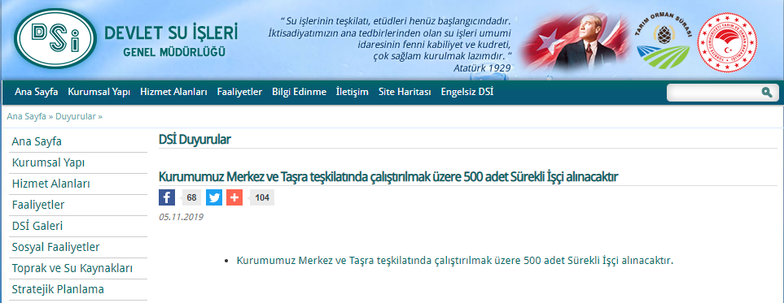784x303 pixels.
Task: Open Hizmet Alanları in top navigation bar
Action: pyautogui.click(x=173, y=92)
